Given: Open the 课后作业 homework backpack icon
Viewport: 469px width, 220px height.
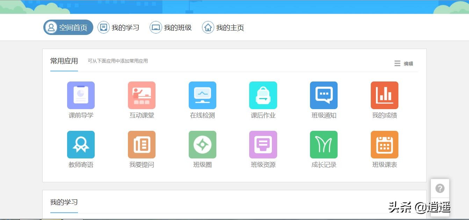Looking at the screenshot, I should point(263,95).
